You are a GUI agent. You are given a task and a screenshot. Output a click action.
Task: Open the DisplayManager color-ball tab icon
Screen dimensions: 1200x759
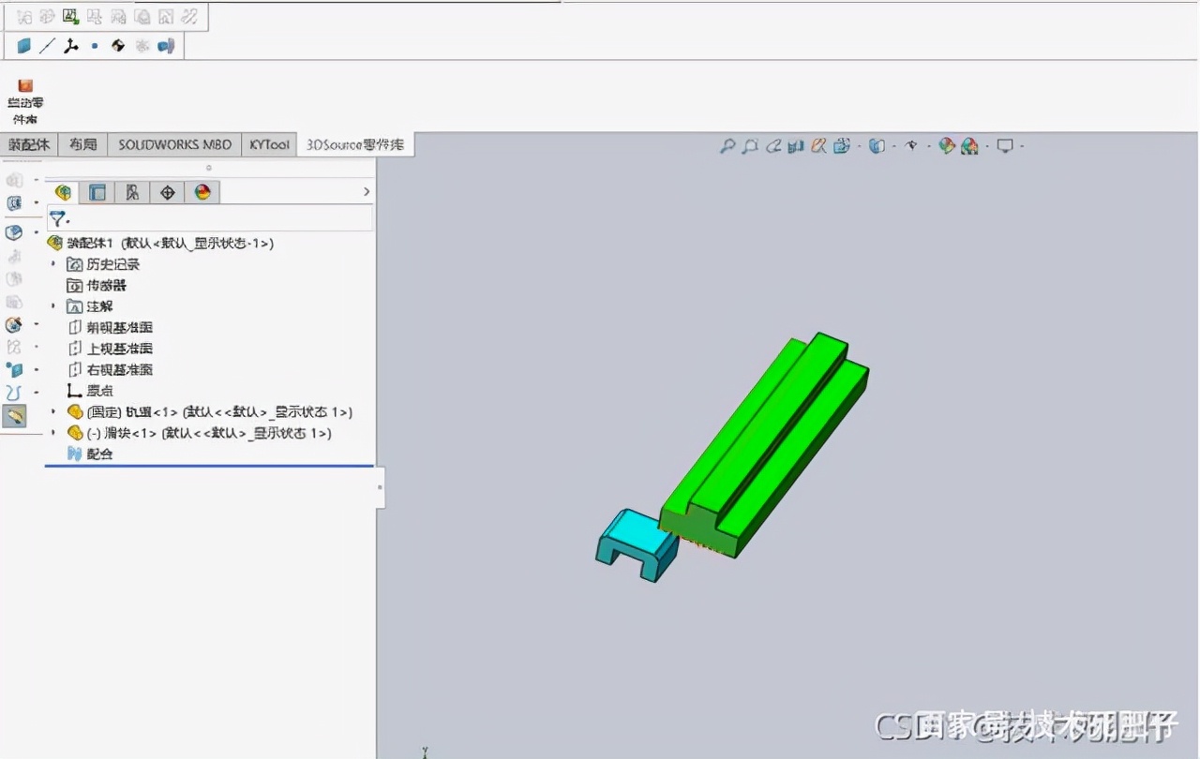[x=202, y=192]
